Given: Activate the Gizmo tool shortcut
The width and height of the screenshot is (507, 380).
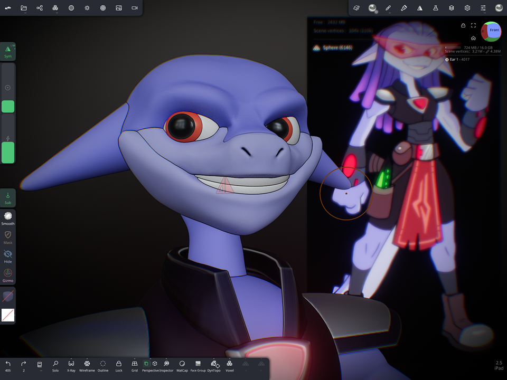Looking at the screenshot, I should point(8,275).
